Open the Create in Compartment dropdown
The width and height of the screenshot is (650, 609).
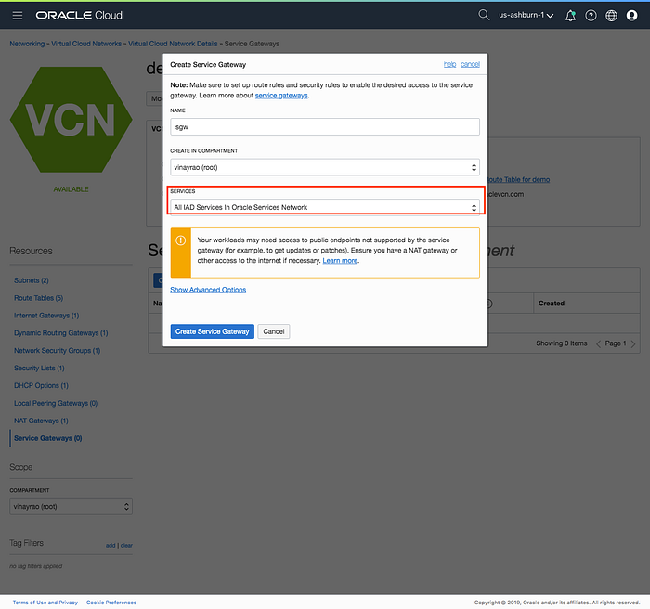click(x=325, y=167)
